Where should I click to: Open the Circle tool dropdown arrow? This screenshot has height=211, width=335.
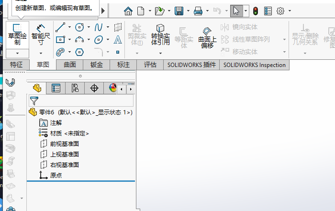click(x=89, y=27)
